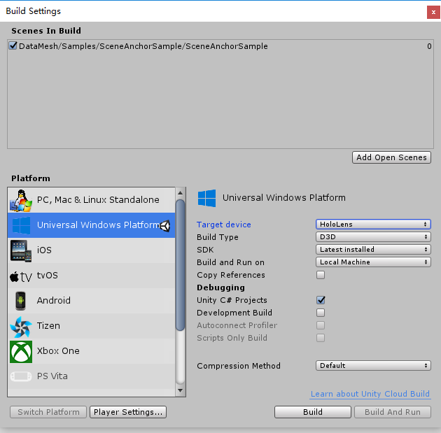This screenshot has width=441, height=433.
Task: Click the disabled Autoconnect Profiler checkbox
Action: (321, 325)
